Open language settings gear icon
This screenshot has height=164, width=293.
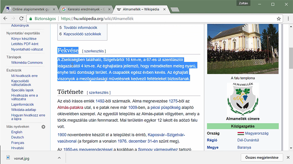[43, 127]
